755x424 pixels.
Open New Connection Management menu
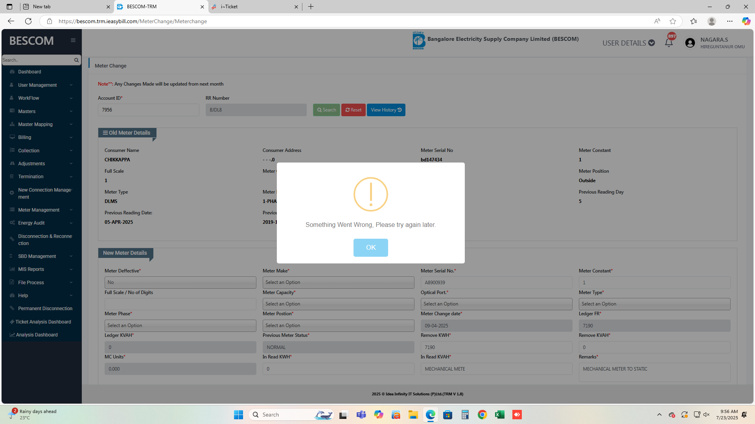click(42, 193)
